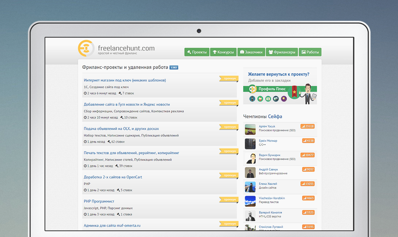
Task: Open project 'Подача объявлений на OLX, и других досках'
Action: click(x=121, y=128)
